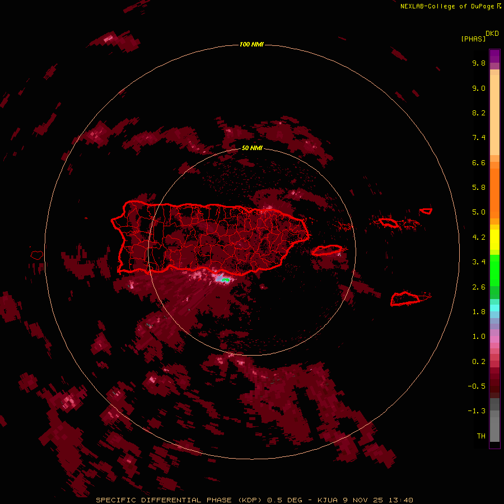Screen dimensions: 504x504
Task: Click the 2.6 value on the color scale
Action: click(x=479, y=287)
